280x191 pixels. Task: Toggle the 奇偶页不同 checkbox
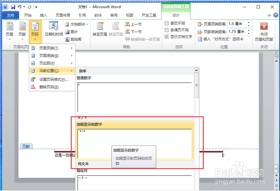tap(167, 30)
